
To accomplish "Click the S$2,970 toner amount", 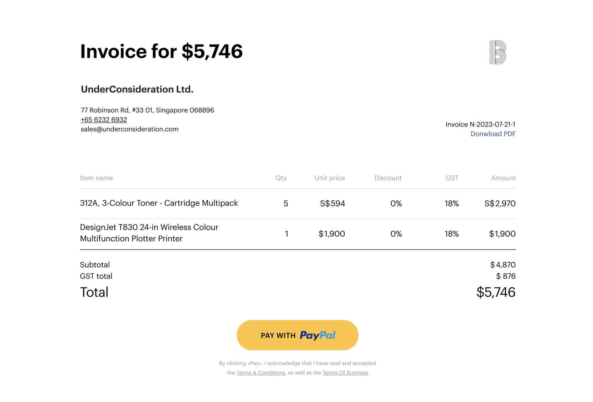I will point(500,203).
